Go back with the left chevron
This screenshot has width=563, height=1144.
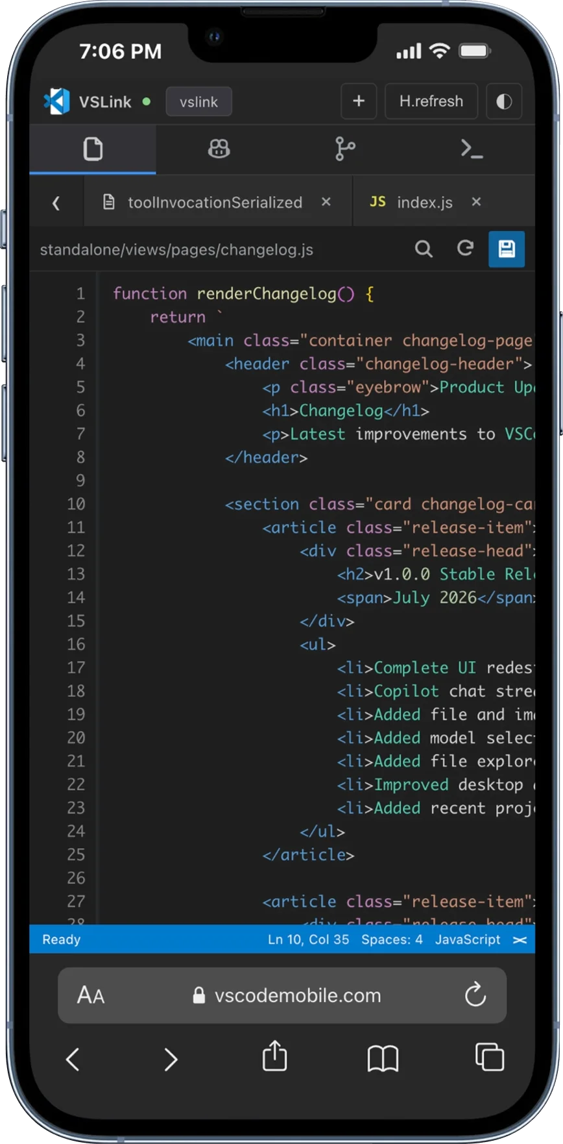[x=56, y=203]
